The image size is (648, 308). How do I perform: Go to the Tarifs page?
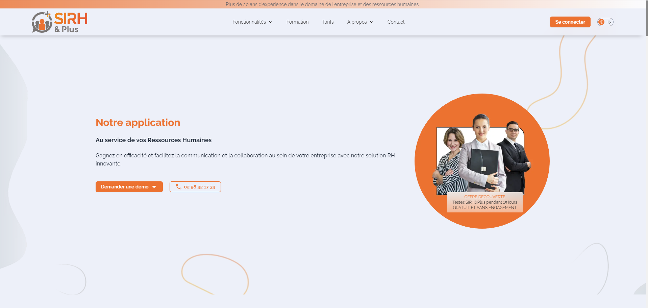[328, 22]
